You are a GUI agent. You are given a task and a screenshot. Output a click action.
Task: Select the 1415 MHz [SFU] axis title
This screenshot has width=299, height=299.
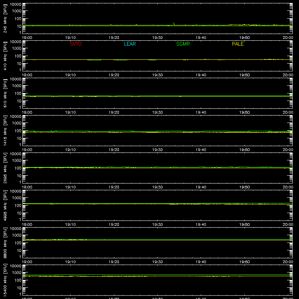click(5, 131)
